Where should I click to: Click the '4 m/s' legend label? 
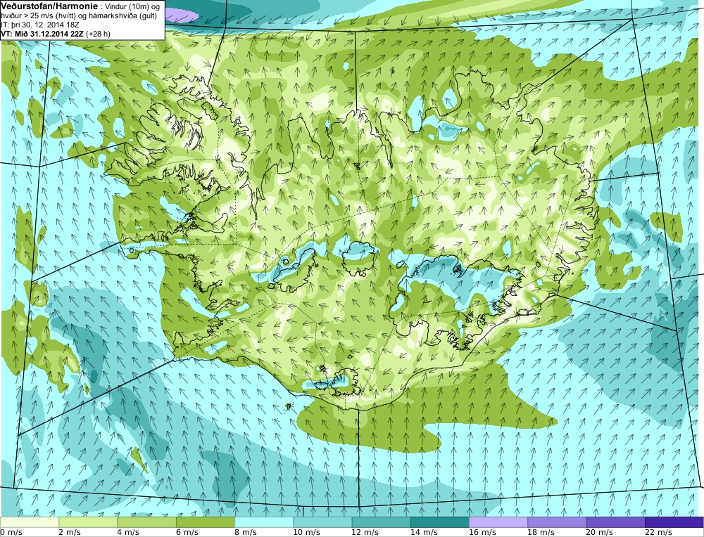128,532
